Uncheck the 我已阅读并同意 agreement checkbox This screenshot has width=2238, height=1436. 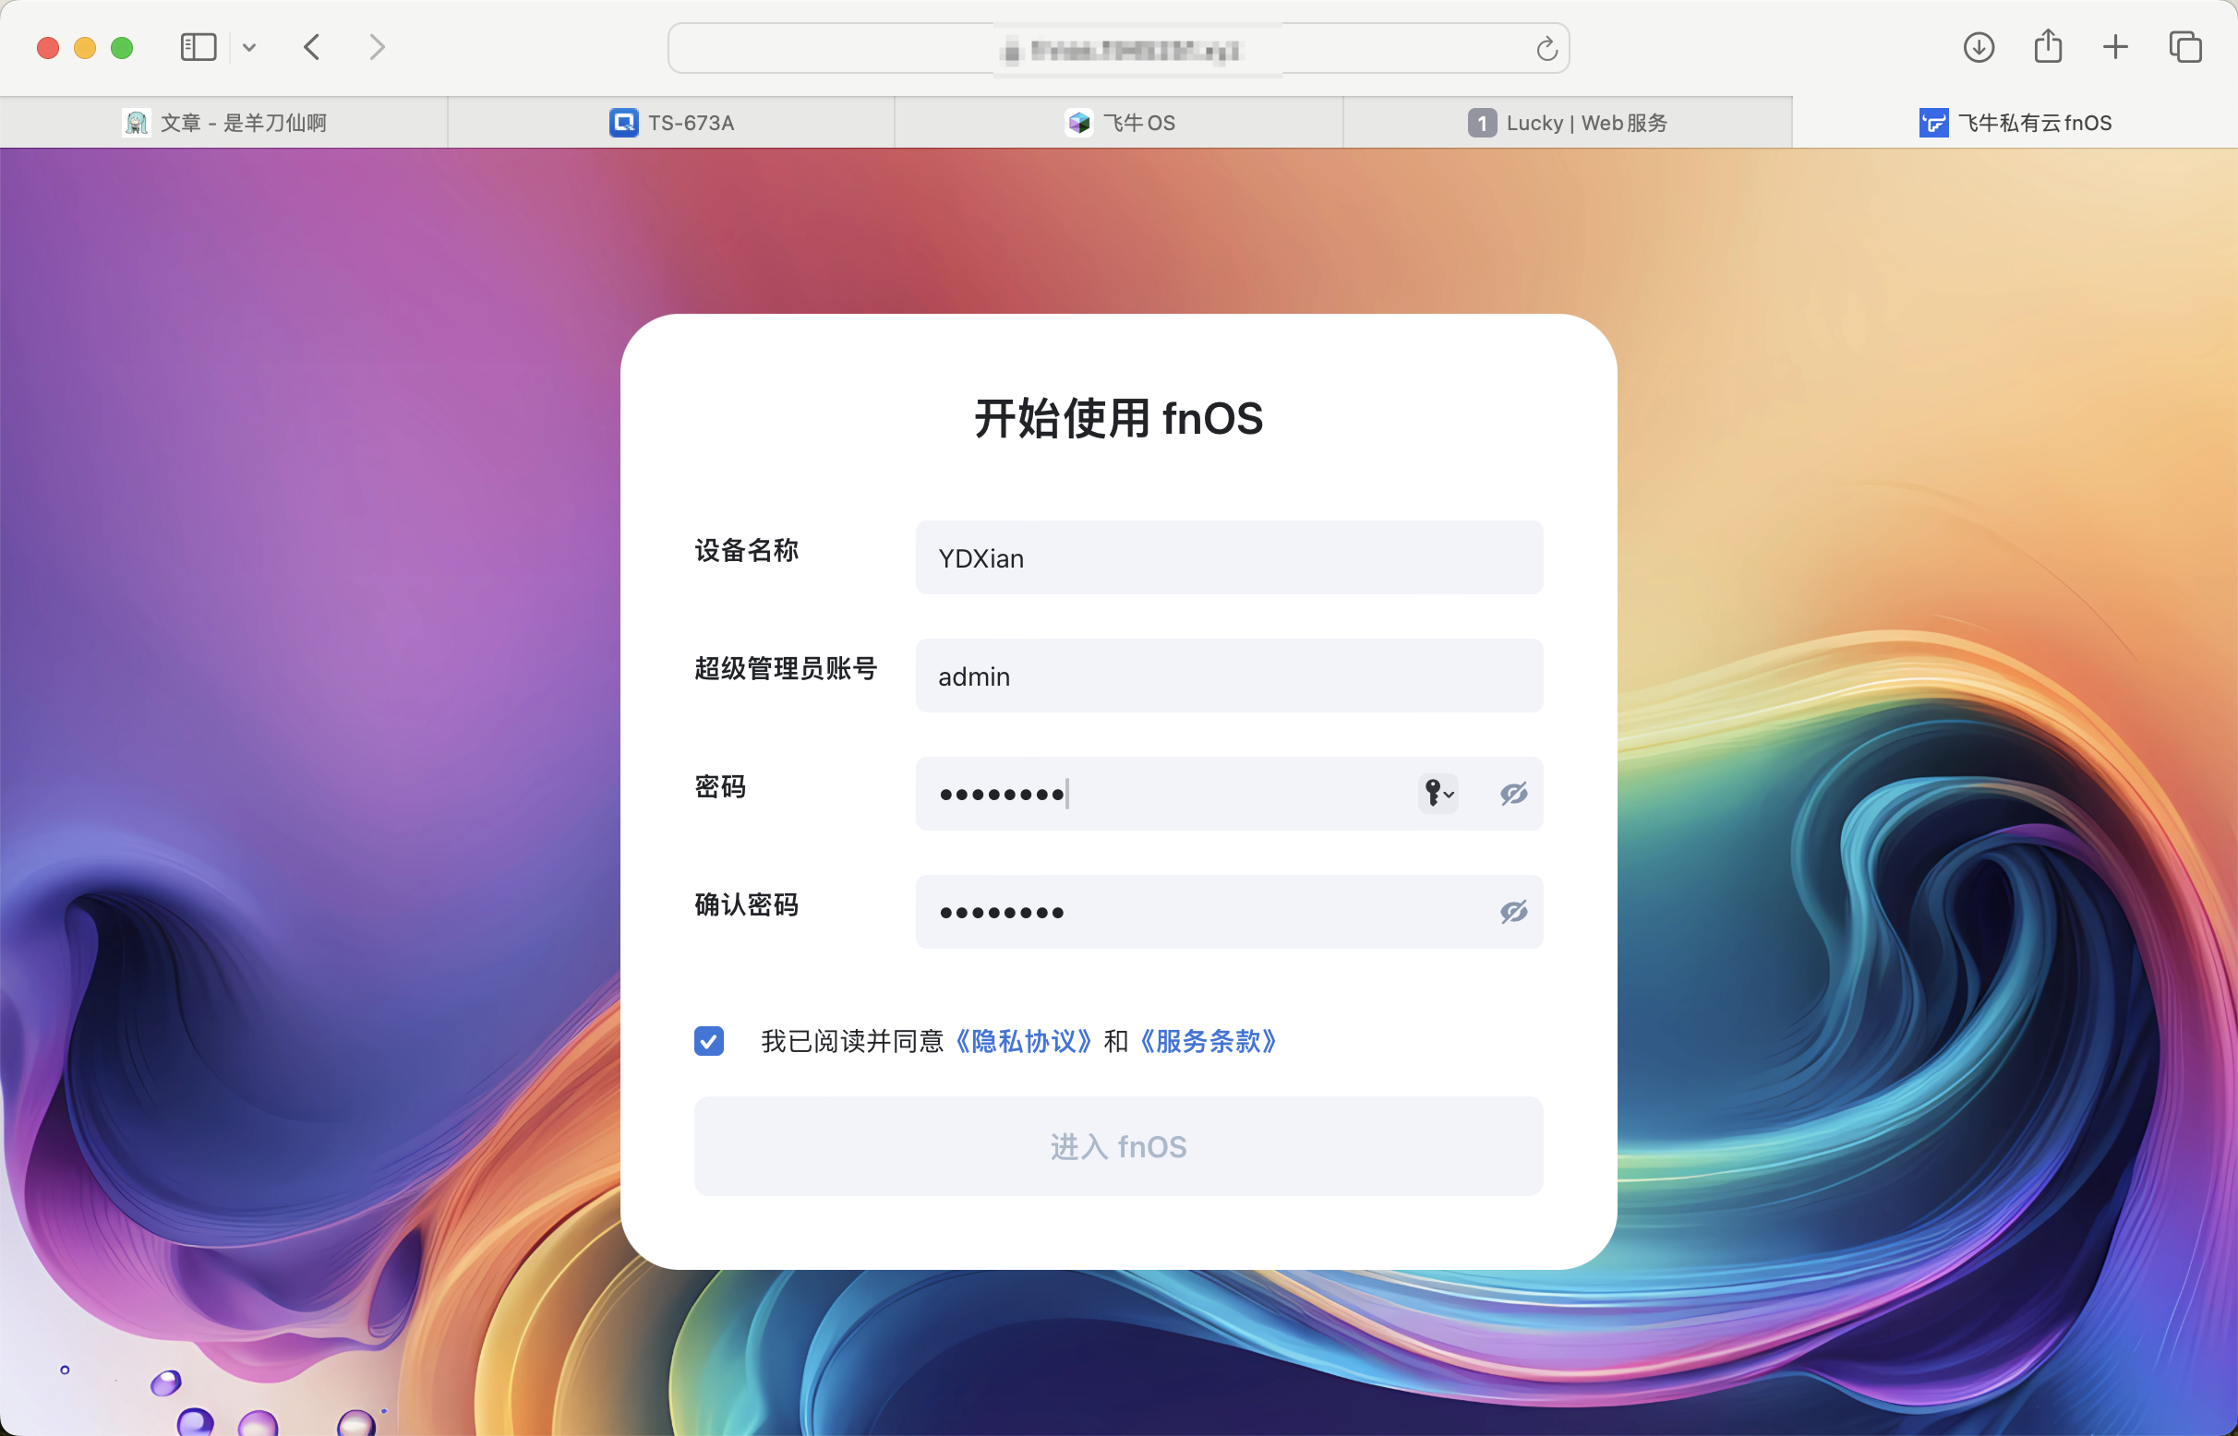pos(709,1041)
